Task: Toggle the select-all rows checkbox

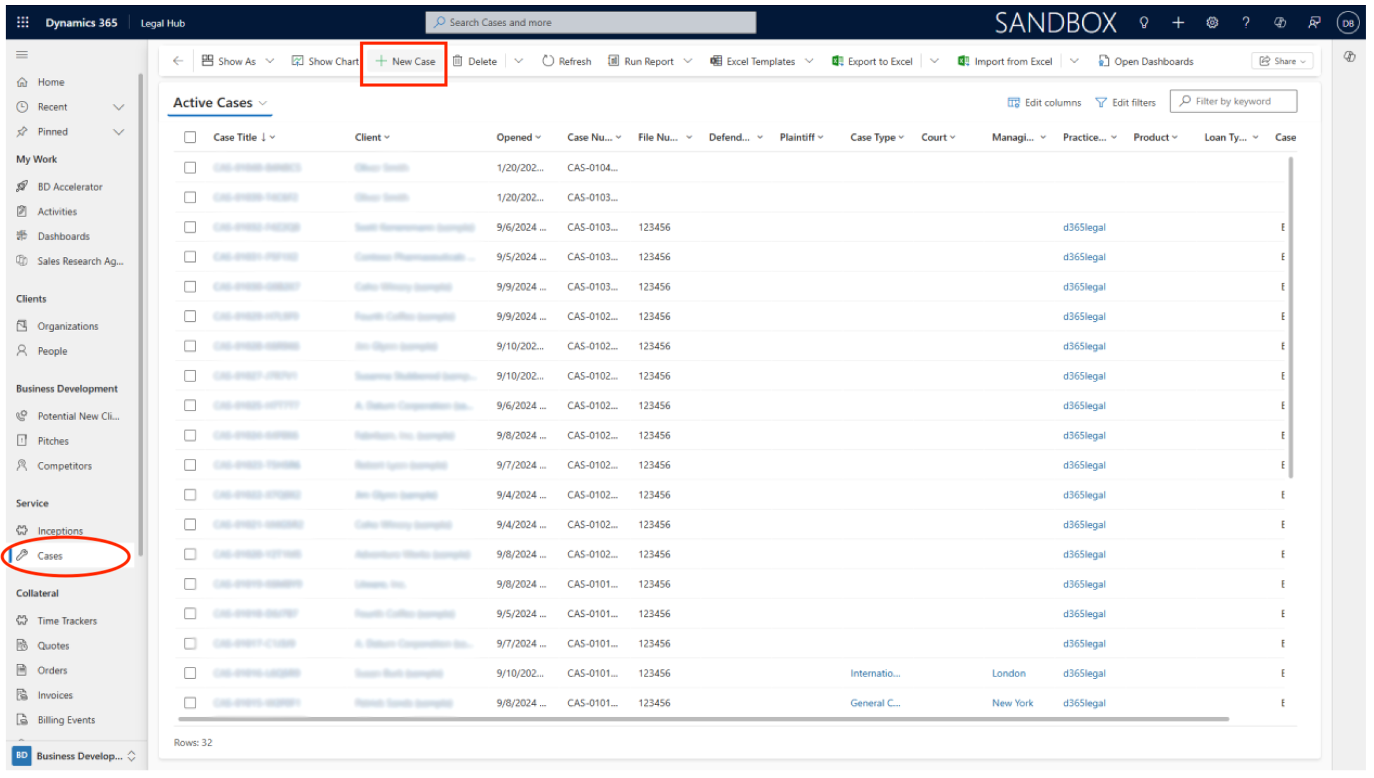Action: point(190,137)
